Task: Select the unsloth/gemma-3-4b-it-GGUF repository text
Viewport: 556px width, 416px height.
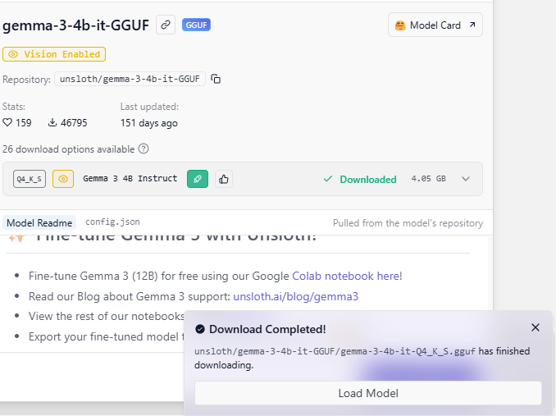Action: click(x=130, y=79)
